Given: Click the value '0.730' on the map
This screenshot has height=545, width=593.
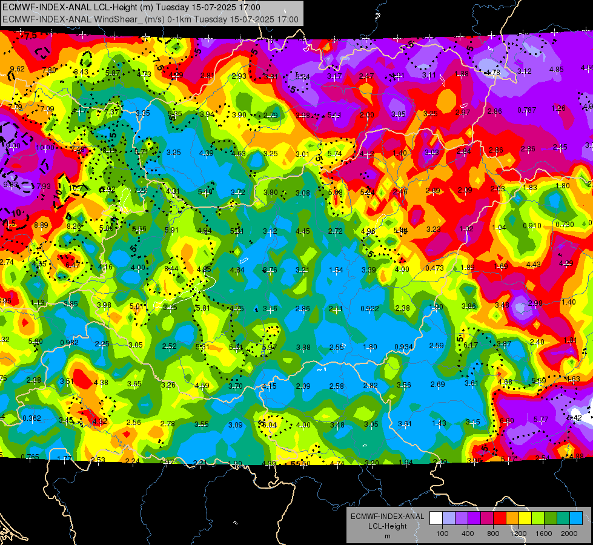Looking at the screenshot, I should [565, 224].
